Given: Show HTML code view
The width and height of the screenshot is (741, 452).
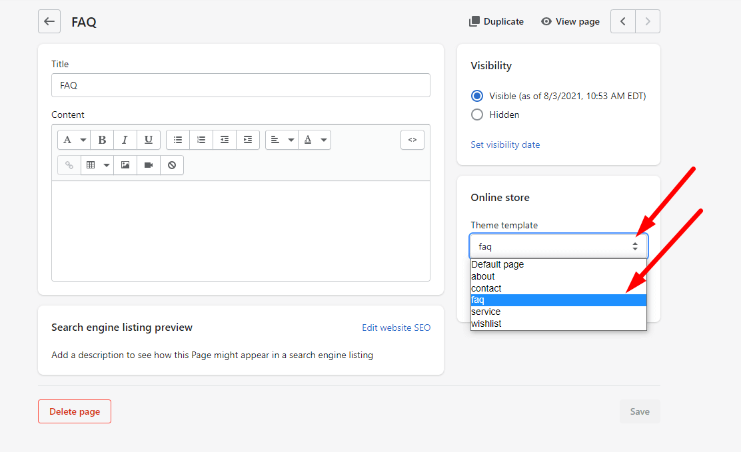Looking at the screenshot, I should (412, 140).
